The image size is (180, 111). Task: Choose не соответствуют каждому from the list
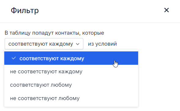click(71, 71)
